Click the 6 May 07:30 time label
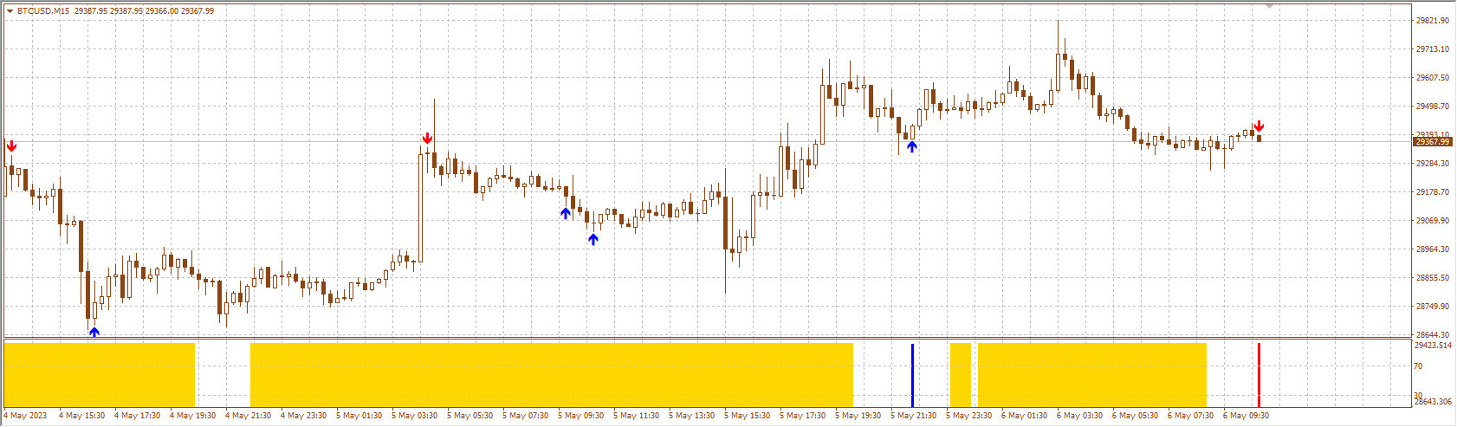1457x427 pixels. point(1190,416)
